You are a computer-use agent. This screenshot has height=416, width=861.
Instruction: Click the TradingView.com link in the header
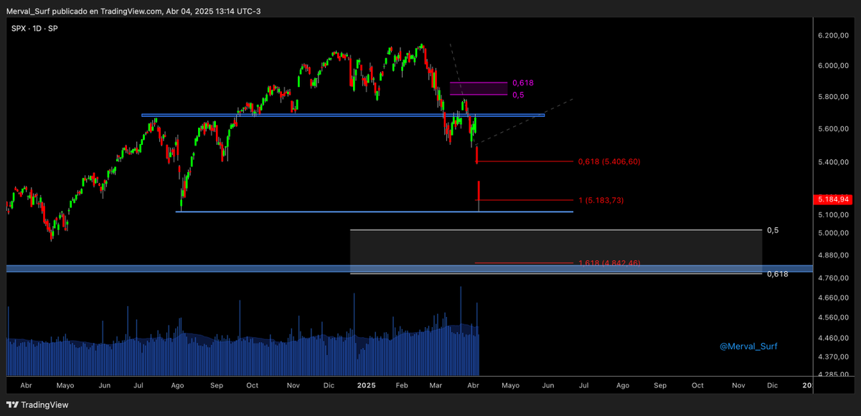tap(129, 11)
